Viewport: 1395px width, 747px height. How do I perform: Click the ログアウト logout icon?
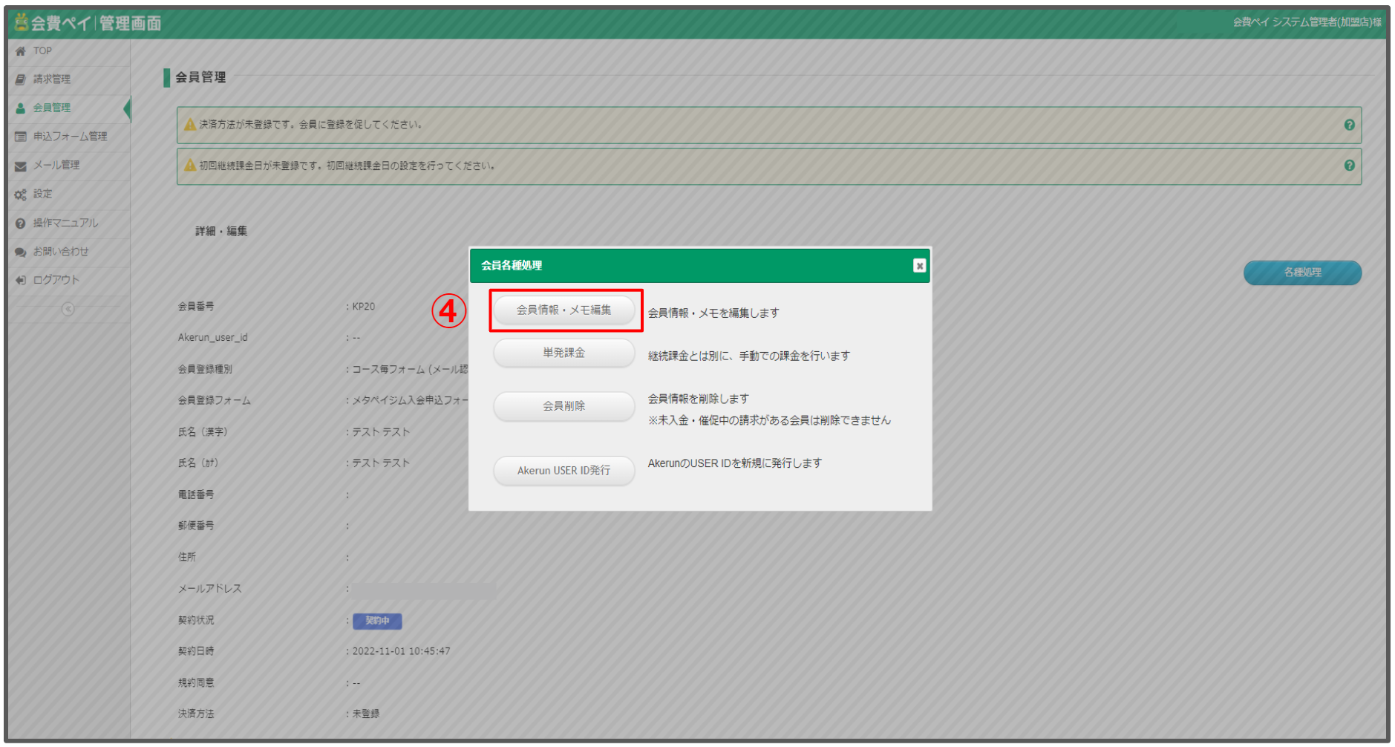(21, 281)
